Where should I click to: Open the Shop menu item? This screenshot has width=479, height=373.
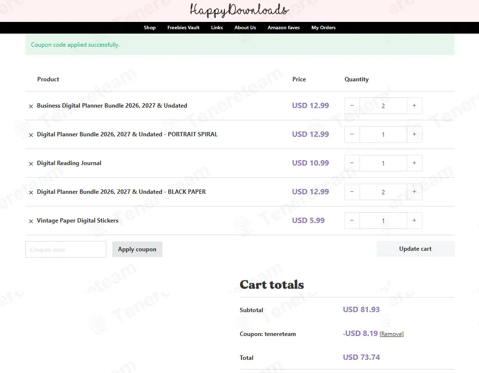(150, 27)
